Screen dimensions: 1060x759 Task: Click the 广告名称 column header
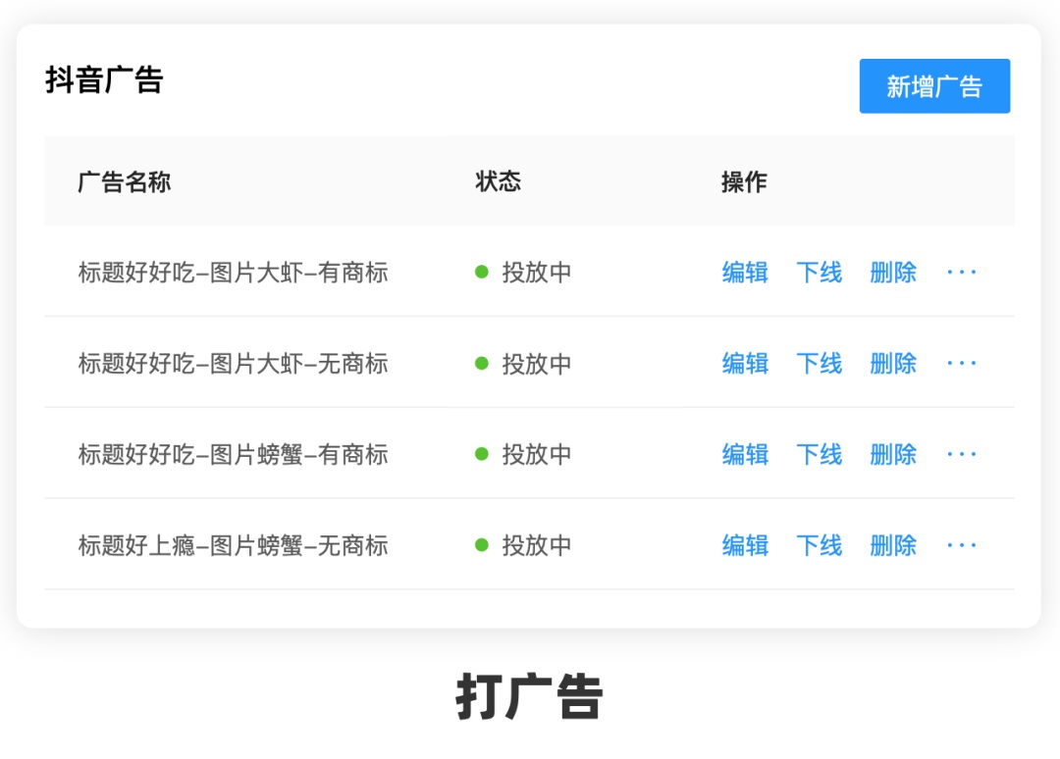125,181
